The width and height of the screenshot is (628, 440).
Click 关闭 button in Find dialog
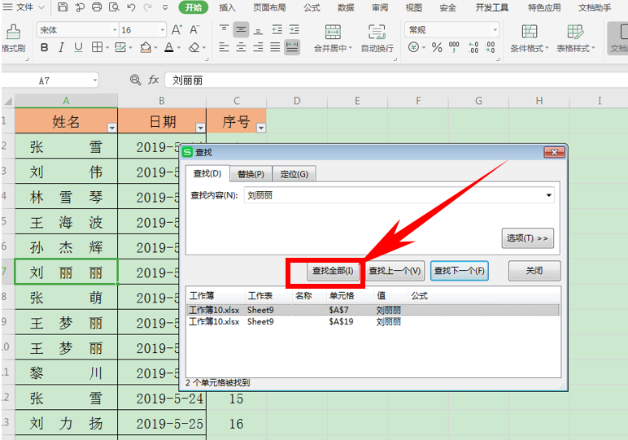(x=534, y=271)
